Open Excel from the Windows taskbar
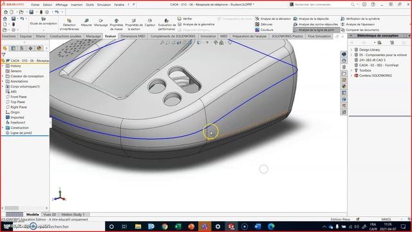Image resolution: width=412 pixels, height=232 pixels. [178, 226]
